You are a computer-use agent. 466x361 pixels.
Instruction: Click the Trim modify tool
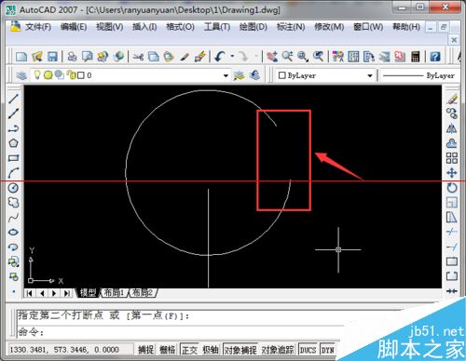(452, 232)
